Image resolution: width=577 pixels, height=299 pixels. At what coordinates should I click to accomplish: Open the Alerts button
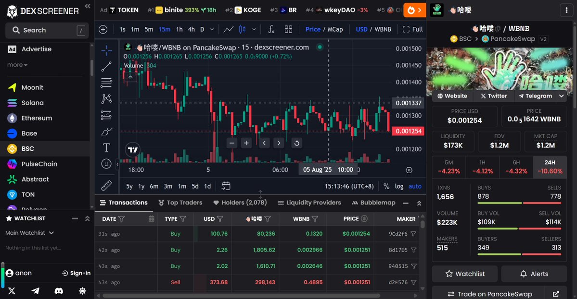coord(534,274)
